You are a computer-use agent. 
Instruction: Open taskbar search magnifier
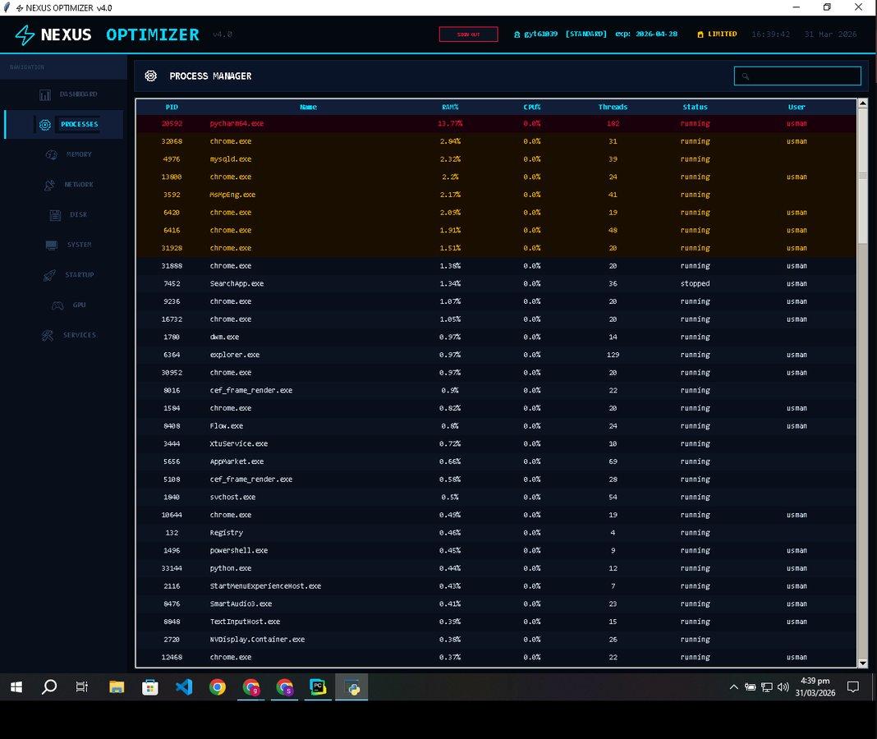point(49,686)
